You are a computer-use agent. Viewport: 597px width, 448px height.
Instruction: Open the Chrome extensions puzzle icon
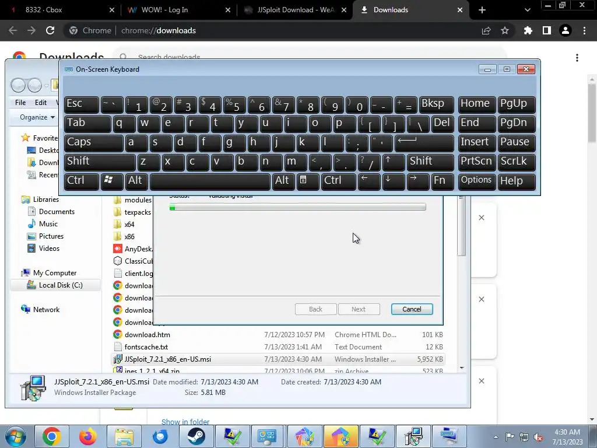pos(528,30)
